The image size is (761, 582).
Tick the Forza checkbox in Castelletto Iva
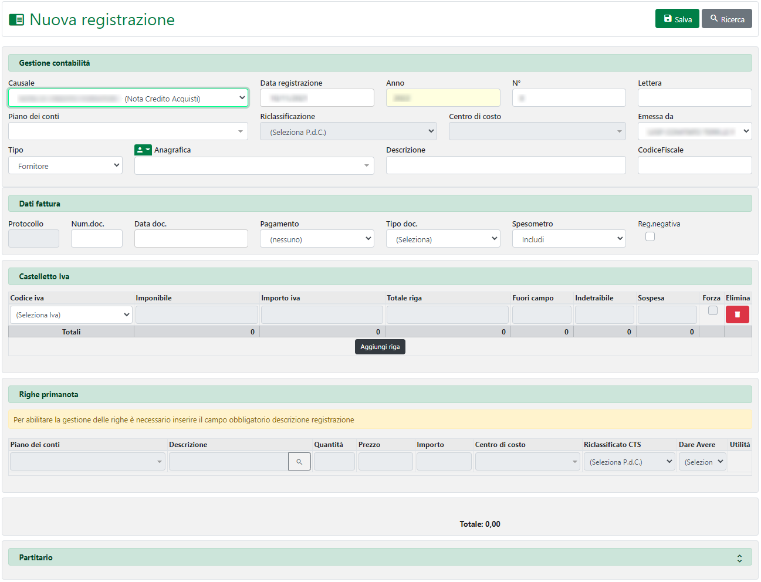click(712, 310)
